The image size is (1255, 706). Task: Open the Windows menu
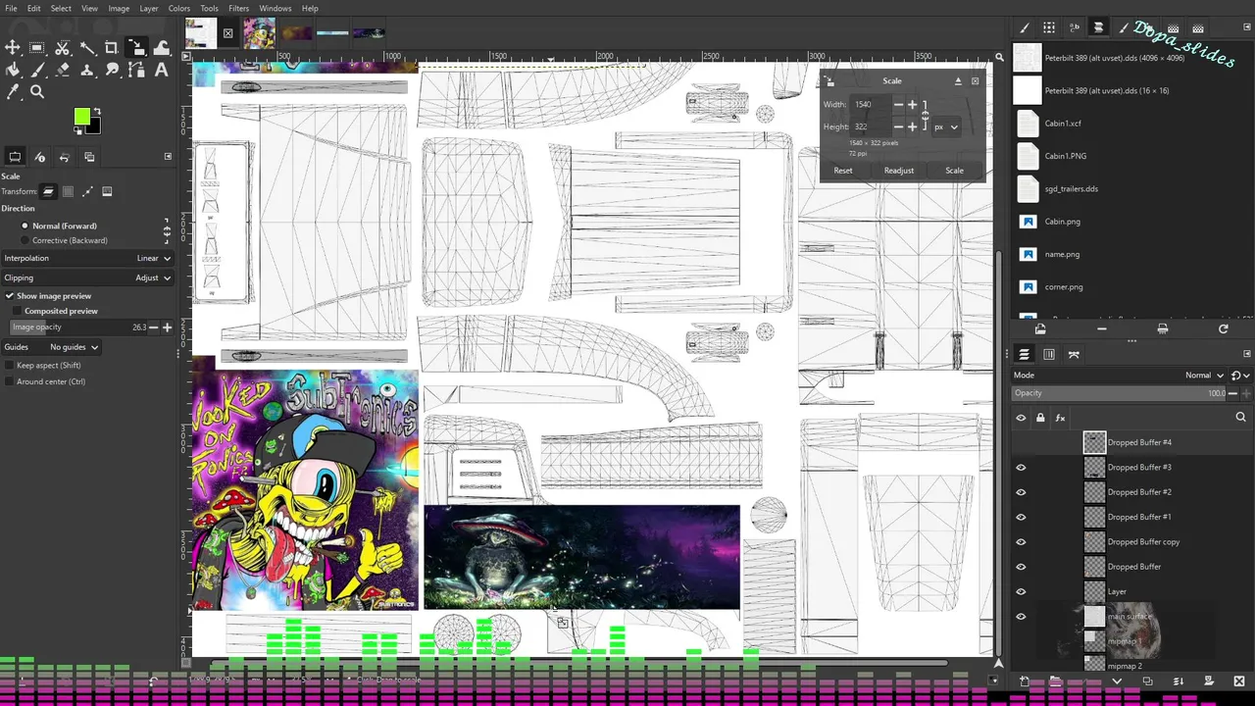click(x=276, y=8)
